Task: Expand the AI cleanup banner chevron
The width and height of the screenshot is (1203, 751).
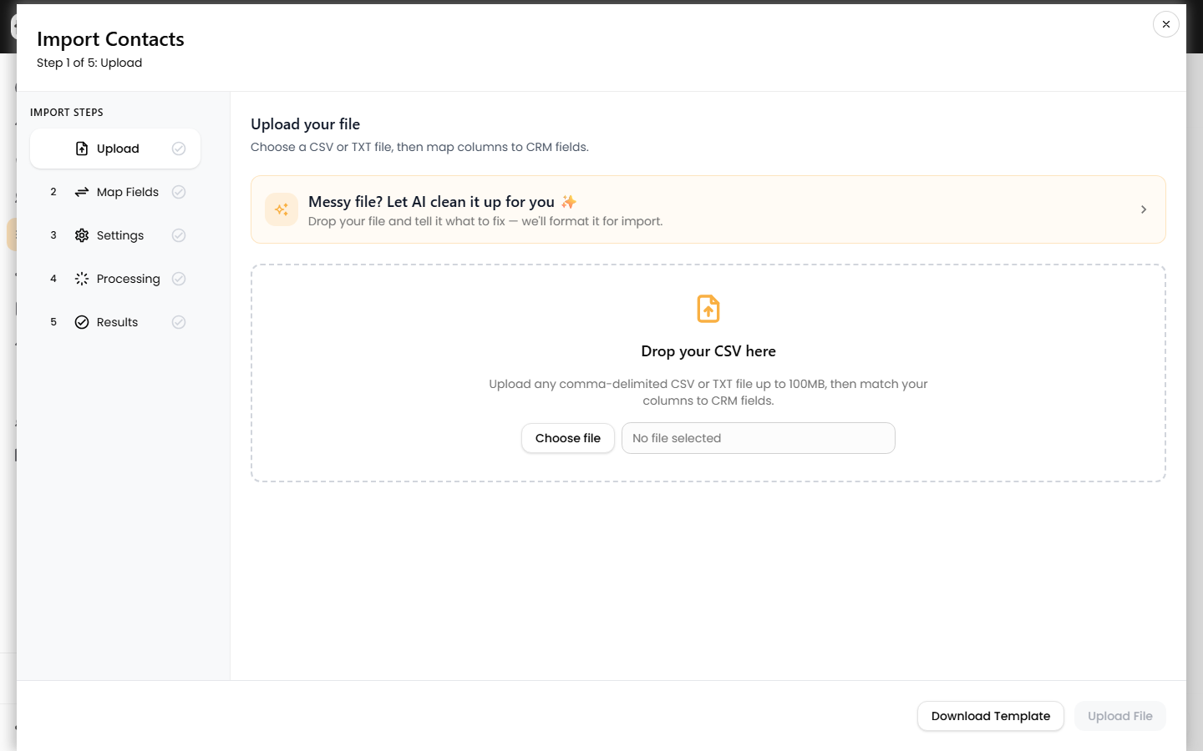Action: [1144, 209]
